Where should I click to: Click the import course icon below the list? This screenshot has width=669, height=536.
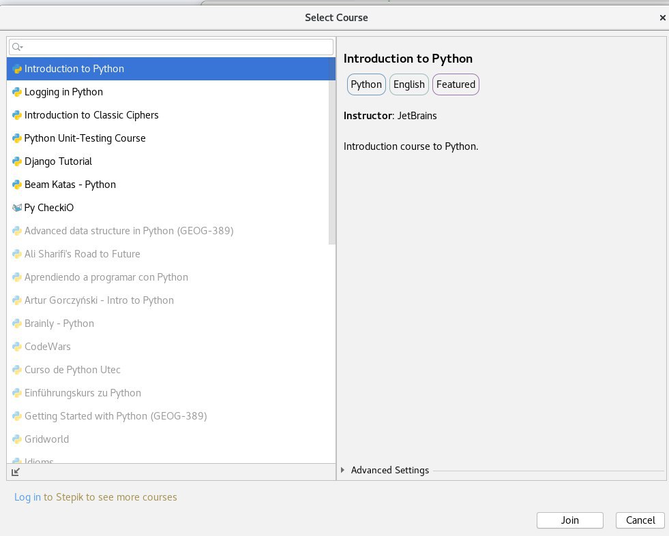[x=16, y=471]
